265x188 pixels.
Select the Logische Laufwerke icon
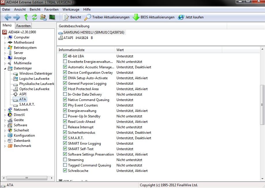click(x=16, y=79)
